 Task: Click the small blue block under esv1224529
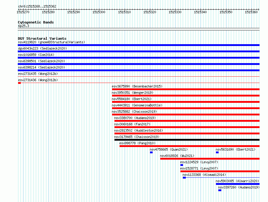tap(182, 165)
